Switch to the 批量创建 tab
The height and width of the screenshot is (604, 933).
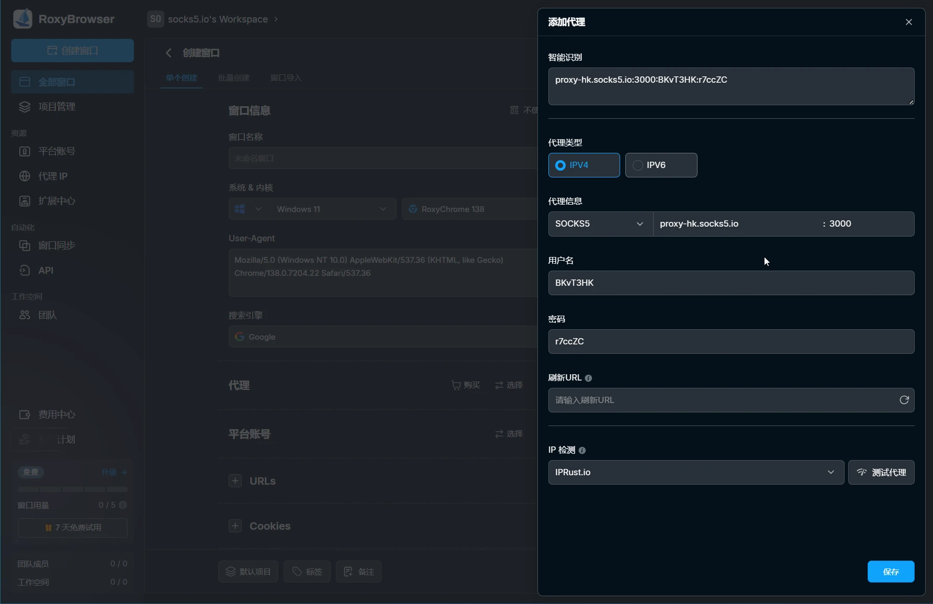pyautogui.click(x=234, y=78)
